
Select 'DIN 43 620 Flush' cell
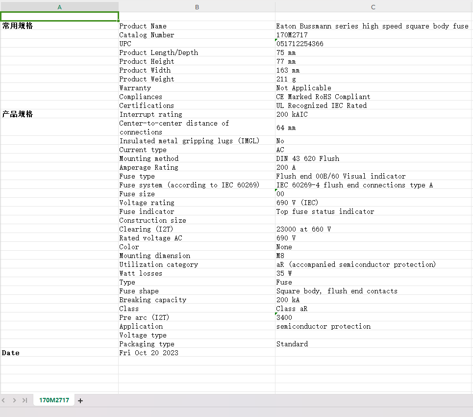pyautogui.click(x=373, y=158)
